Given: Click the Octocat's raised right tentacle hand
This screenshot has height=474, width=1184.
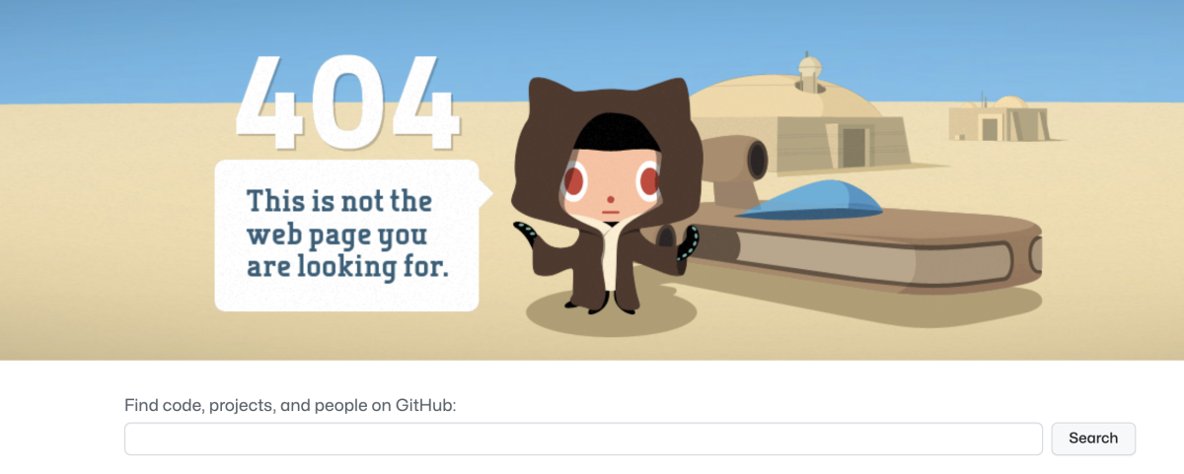Looking at the screenshot, I should click(x=687, y=242).
